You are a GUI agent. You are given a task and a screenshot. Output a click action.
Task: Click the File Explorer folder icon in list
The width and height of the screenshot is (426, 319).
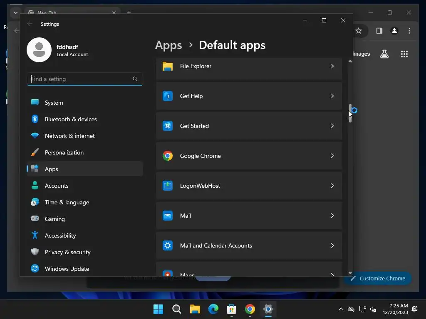click(x=168, y=66)
